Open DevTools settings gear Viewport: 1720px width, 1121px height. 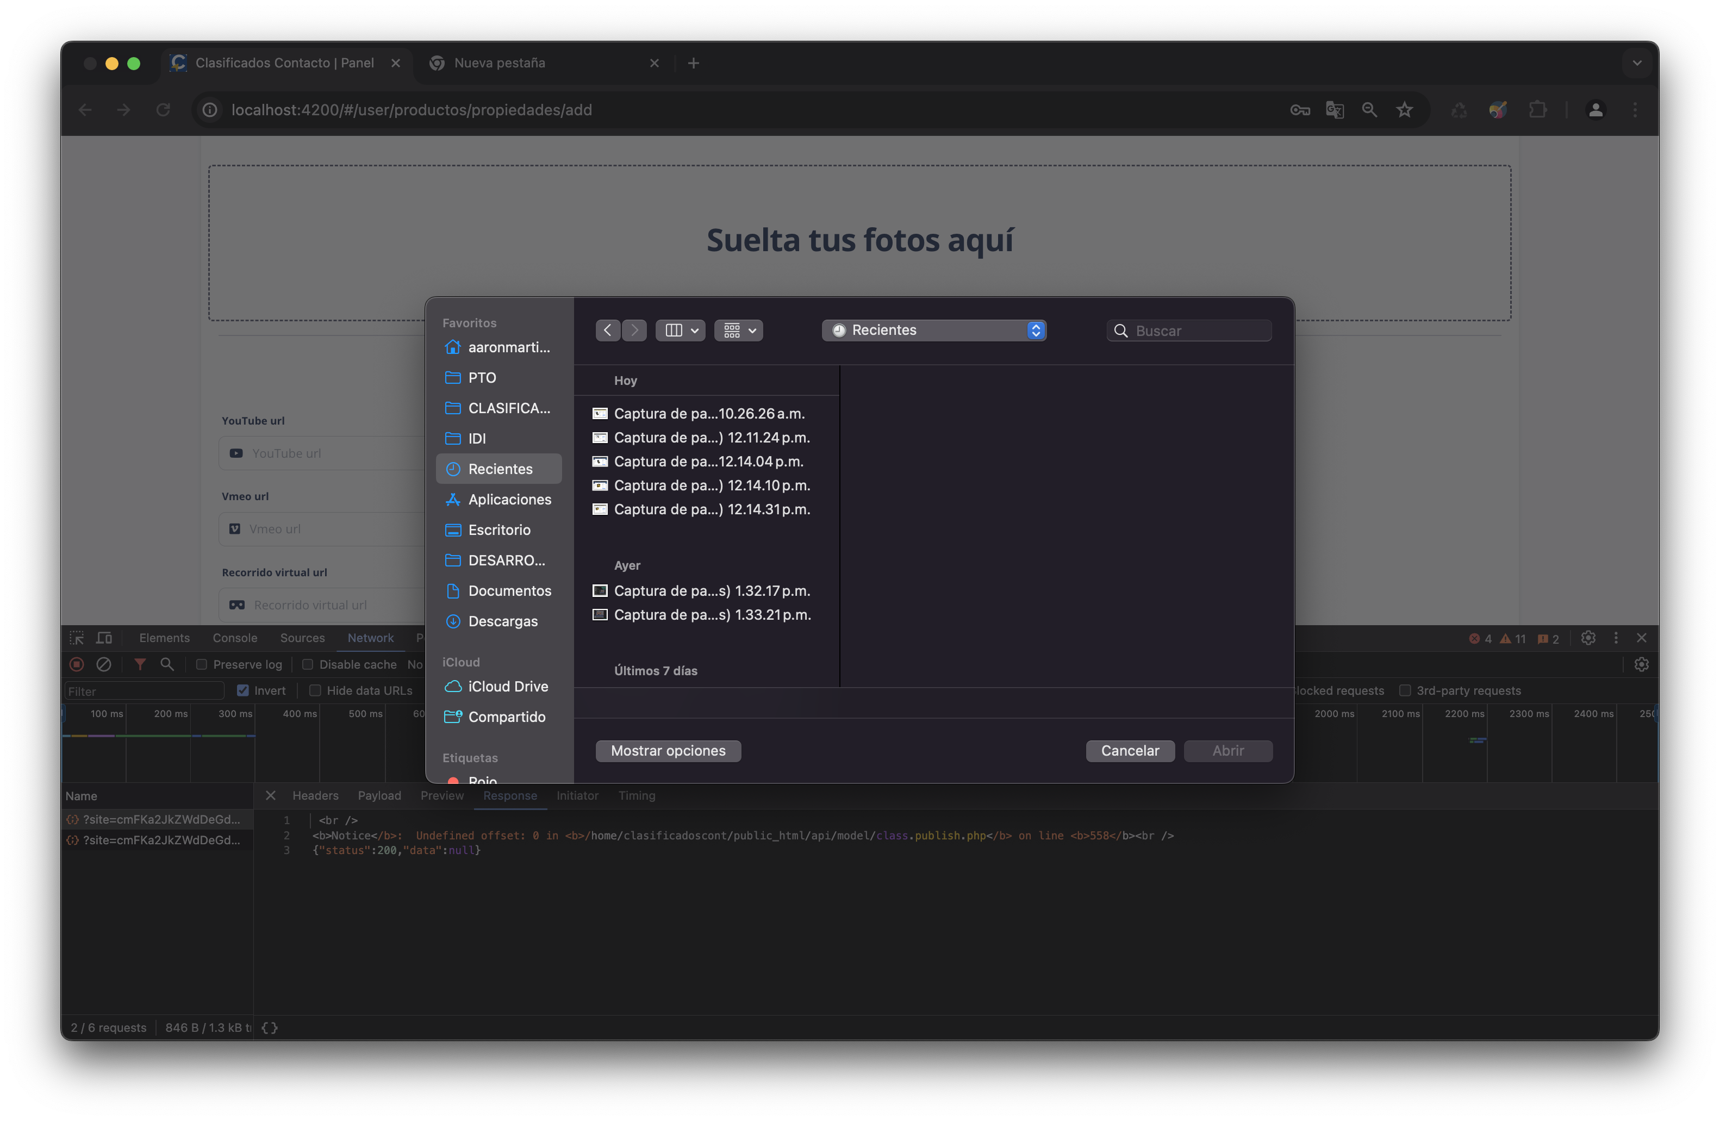pyautogui.click(x=1588, y=638)
